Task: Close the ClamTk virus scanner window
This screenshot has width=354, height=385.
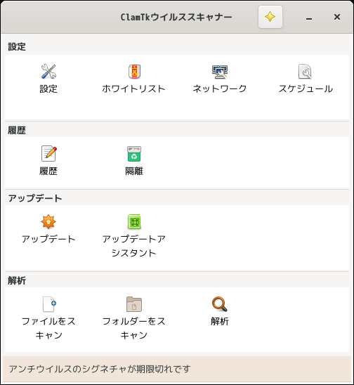Action: click(337, 17)
